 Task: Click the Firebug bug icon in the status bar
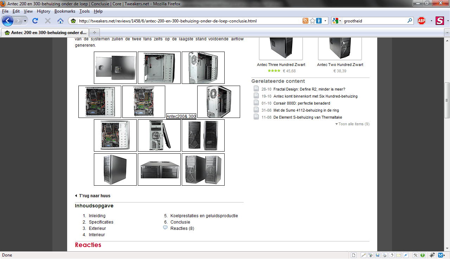coord(432,255)
